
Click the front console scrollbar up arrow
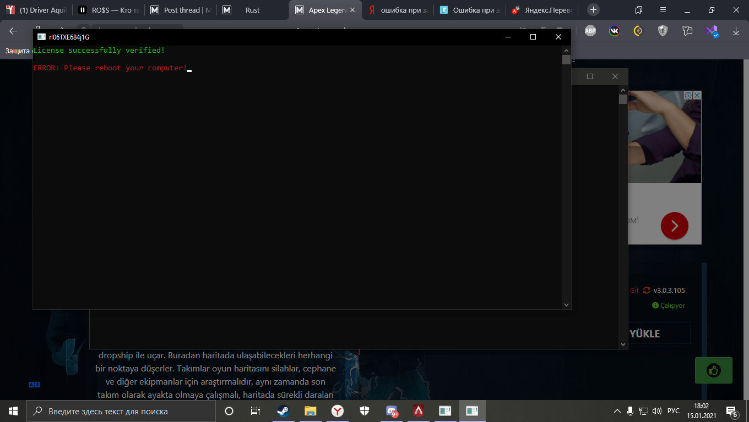click(566, 50)
